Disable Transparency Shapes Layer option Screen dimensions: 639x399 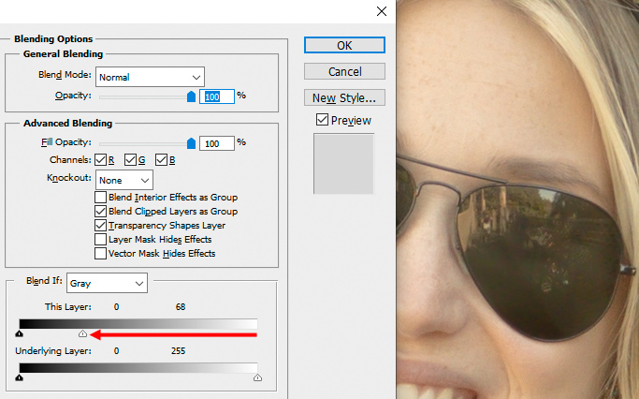pos(101,226)
